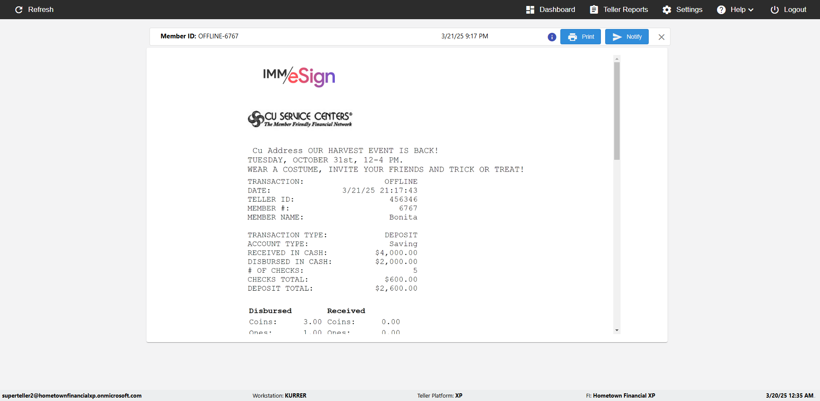Click the Received column heading
Screen dimensions: 820x401
(346, 311)
